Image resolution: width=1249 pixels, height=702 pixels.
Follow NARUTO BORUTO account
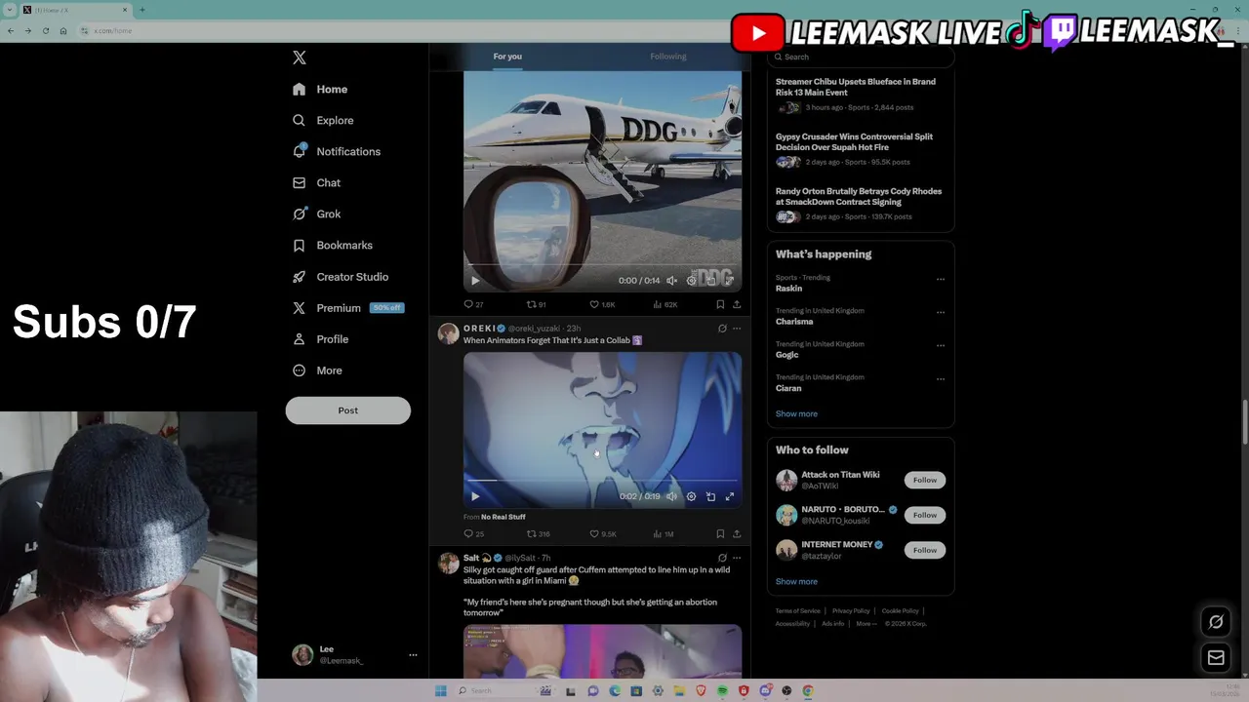pyautogui.click(x=925, y=515)
